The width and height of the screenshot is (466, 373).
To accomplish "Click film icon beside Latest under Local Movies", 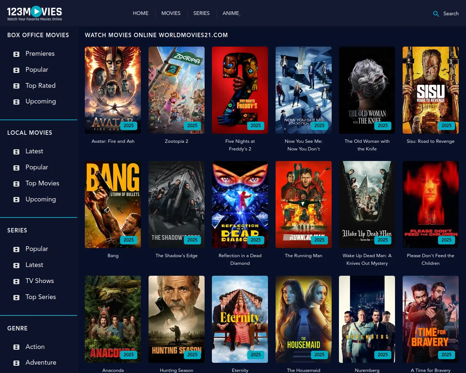I will (x=16, y=152).
